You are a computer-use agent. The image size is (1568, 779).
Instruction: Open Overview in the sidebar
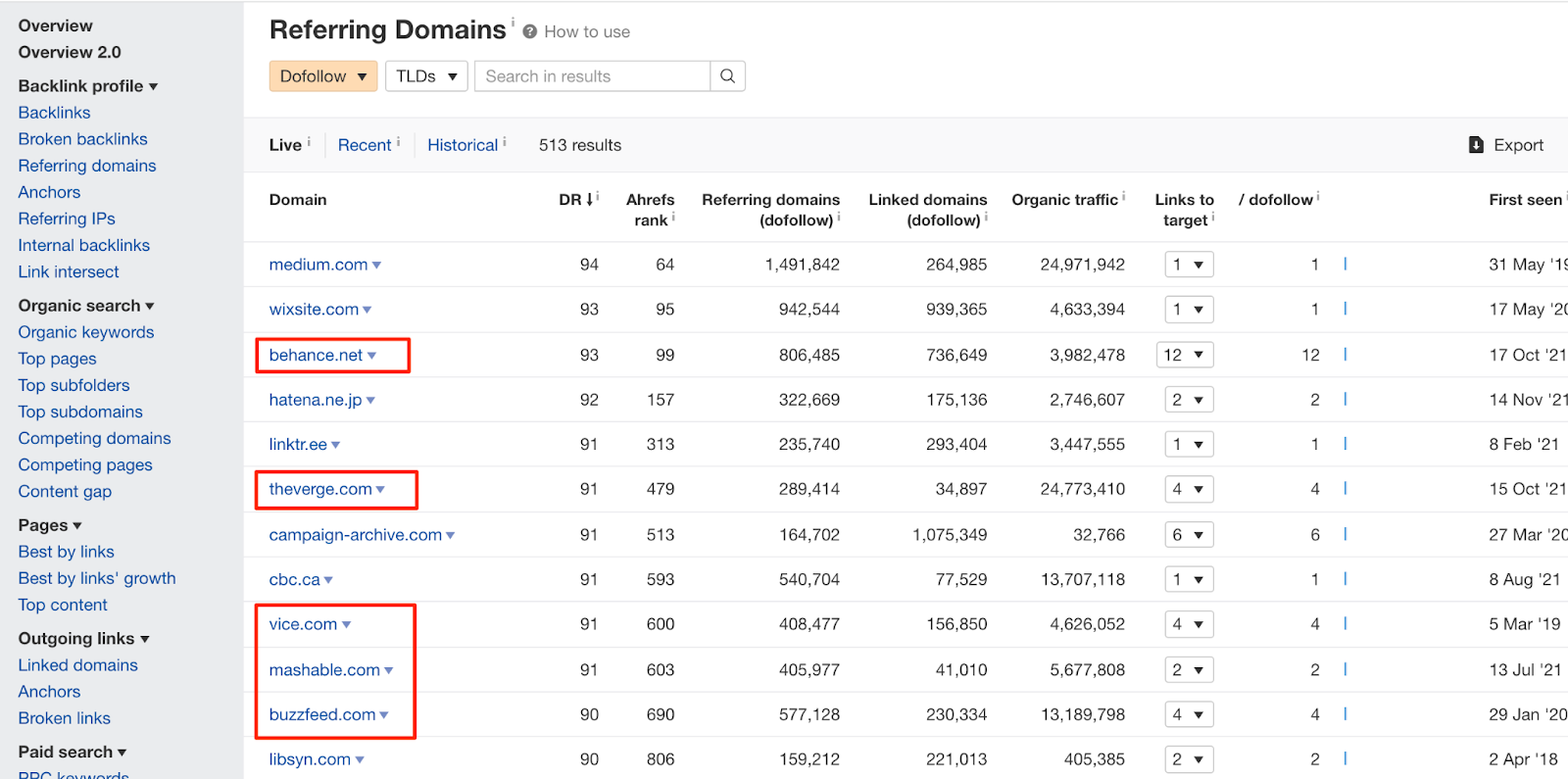(55, 25)
